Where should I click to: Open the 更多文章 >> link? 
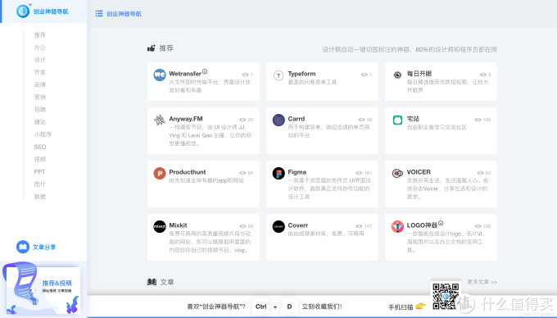482,282
